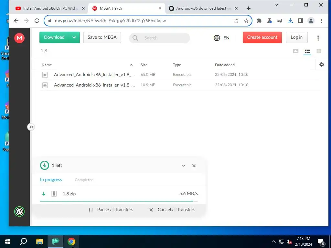Open the MEGA three-dot options menu

(x=318, y=38)
